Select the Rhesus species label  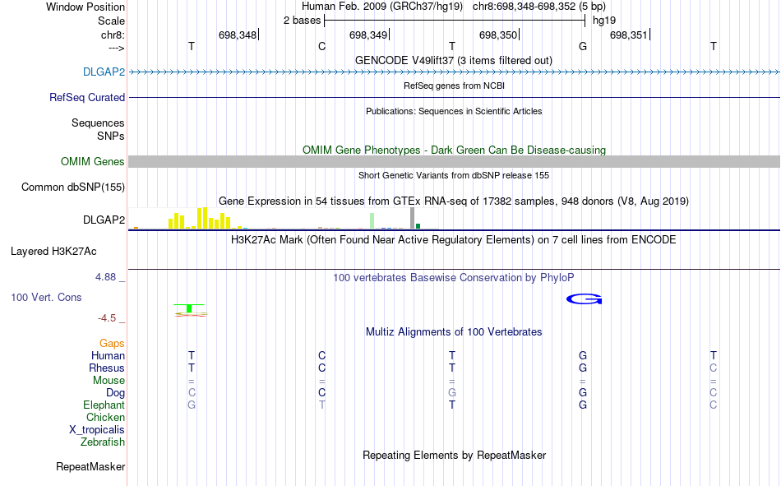[x=107, y=368]
